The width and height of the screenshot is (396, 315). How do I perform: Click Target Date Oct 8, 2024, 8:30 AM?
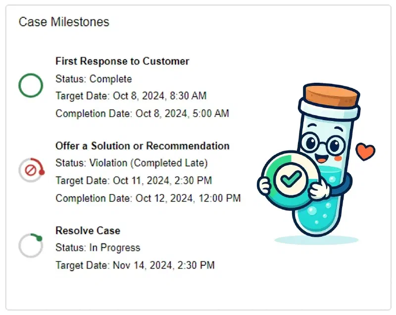[x=131, y=96]
